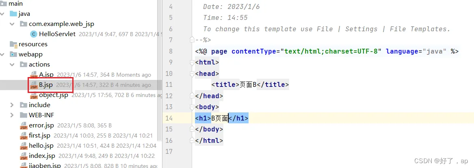Expand the WEB-INF folder arrow
474x168 pixels.
13,115
